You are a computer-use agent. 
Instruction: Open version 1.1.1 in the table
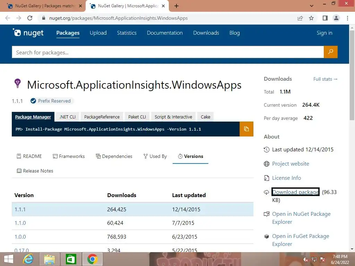[x=20, y=210]
